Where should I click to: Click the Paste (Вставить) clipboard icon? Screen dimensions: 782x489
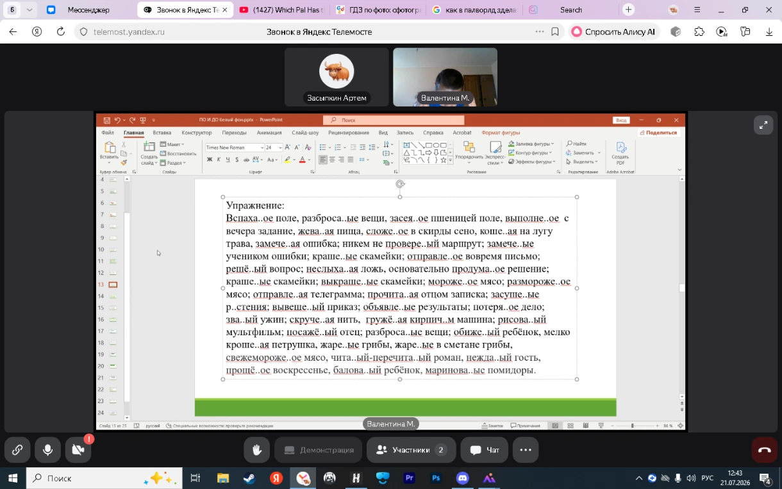(109, 148)
